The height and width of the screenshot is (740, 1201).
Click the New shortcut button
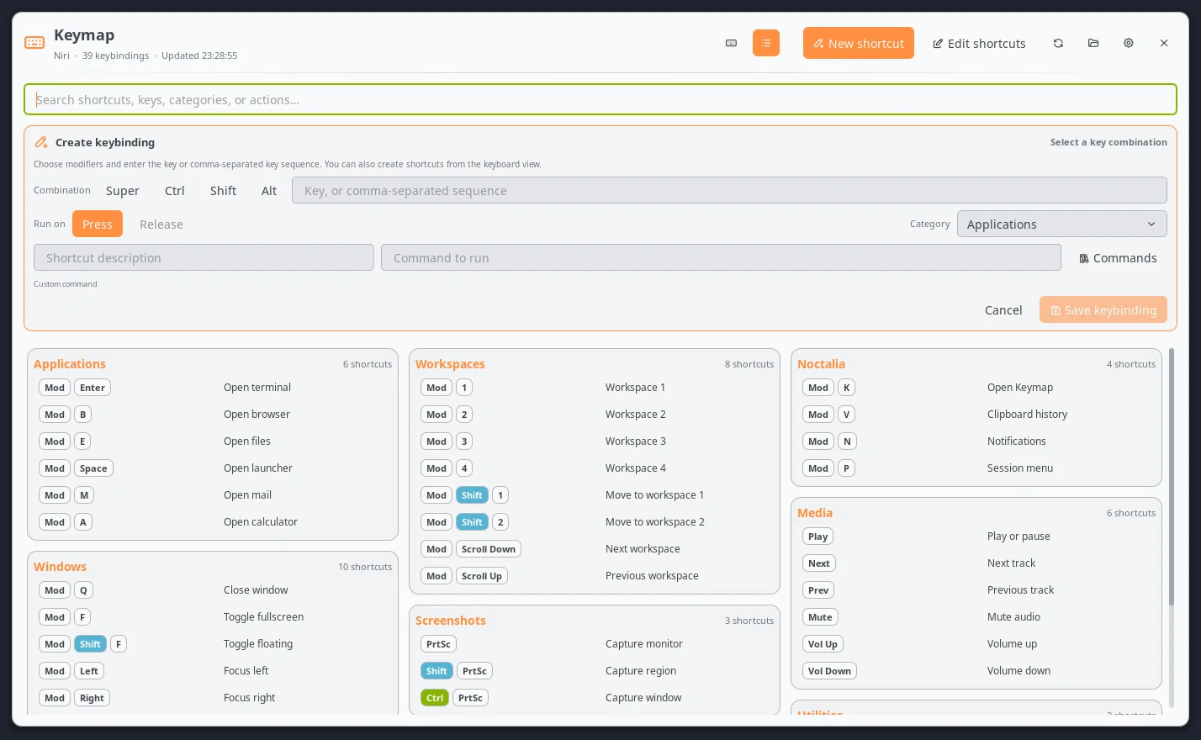pyautogui.click(x=859, y=43)
